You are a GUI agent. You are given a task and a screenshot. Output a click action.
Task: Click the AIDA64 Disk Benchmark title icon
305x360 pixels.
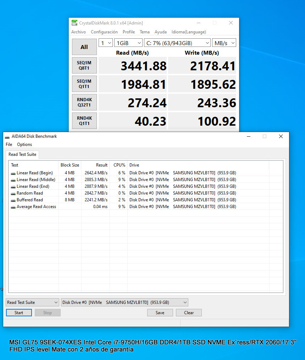(x=7, y=137)
